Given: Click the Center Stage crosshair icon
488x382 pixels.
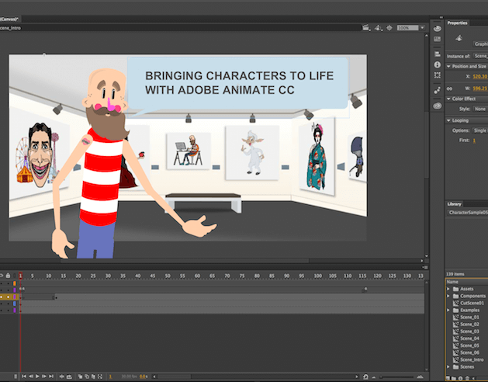Looking at the screenshot, I should point(389,28).
